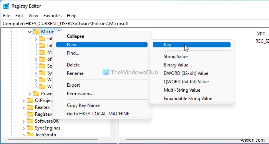Expand the Sy subkey chevron under Microsoft
This screenshot has width=269, height=144.
(36, 73)
